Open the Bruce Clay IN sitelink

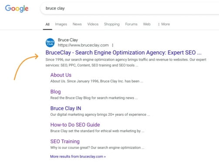[x=66, y=108]
